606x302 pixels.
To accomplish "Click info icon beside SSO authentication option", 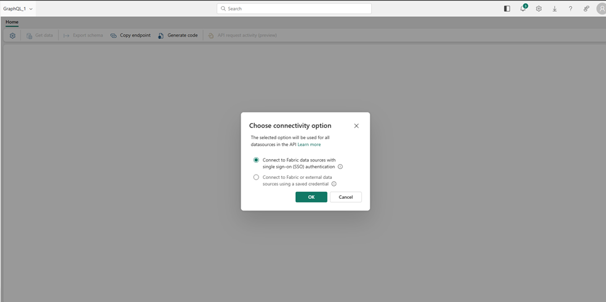I will pos(340,167).
